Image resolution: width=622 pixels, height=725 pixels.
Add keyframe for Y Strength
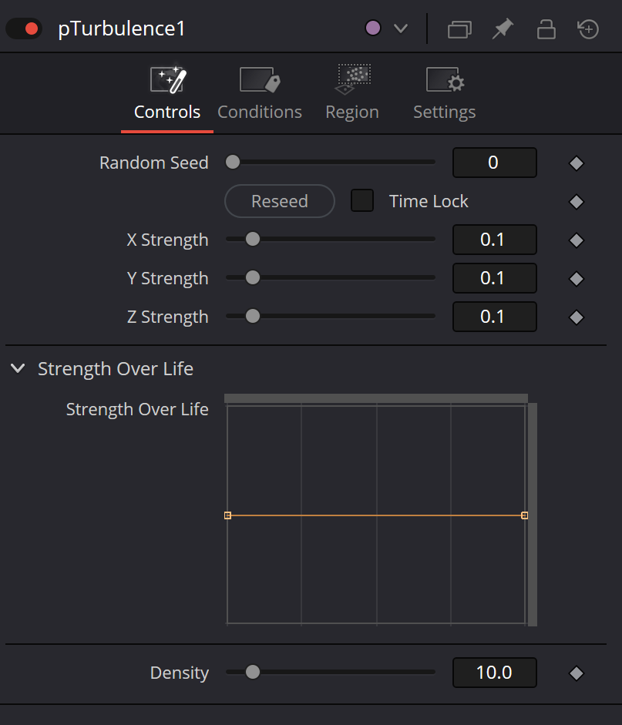577,279
